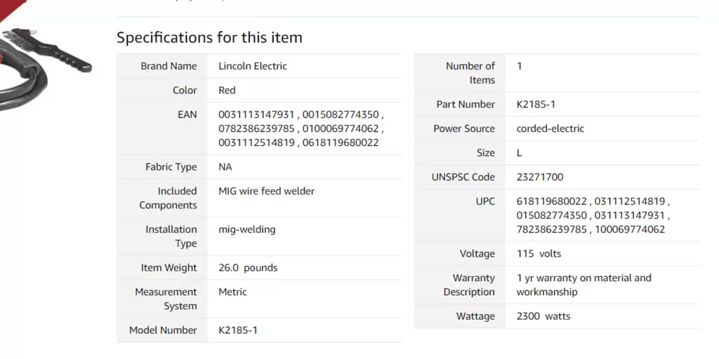Select UPC code 100069774062
This screenshot has width=719, height=359.
[630, 230]
